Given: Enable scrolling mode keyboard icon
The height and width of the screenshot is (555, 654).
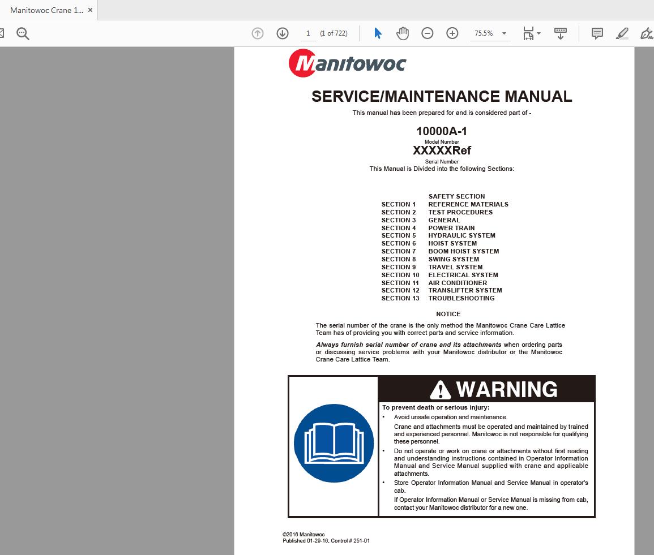Looking at the screenshot, I should point(560,33).
